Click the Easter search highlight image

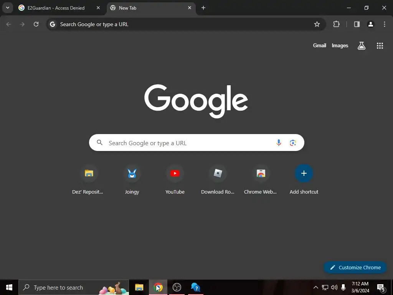tap(113, 288)
